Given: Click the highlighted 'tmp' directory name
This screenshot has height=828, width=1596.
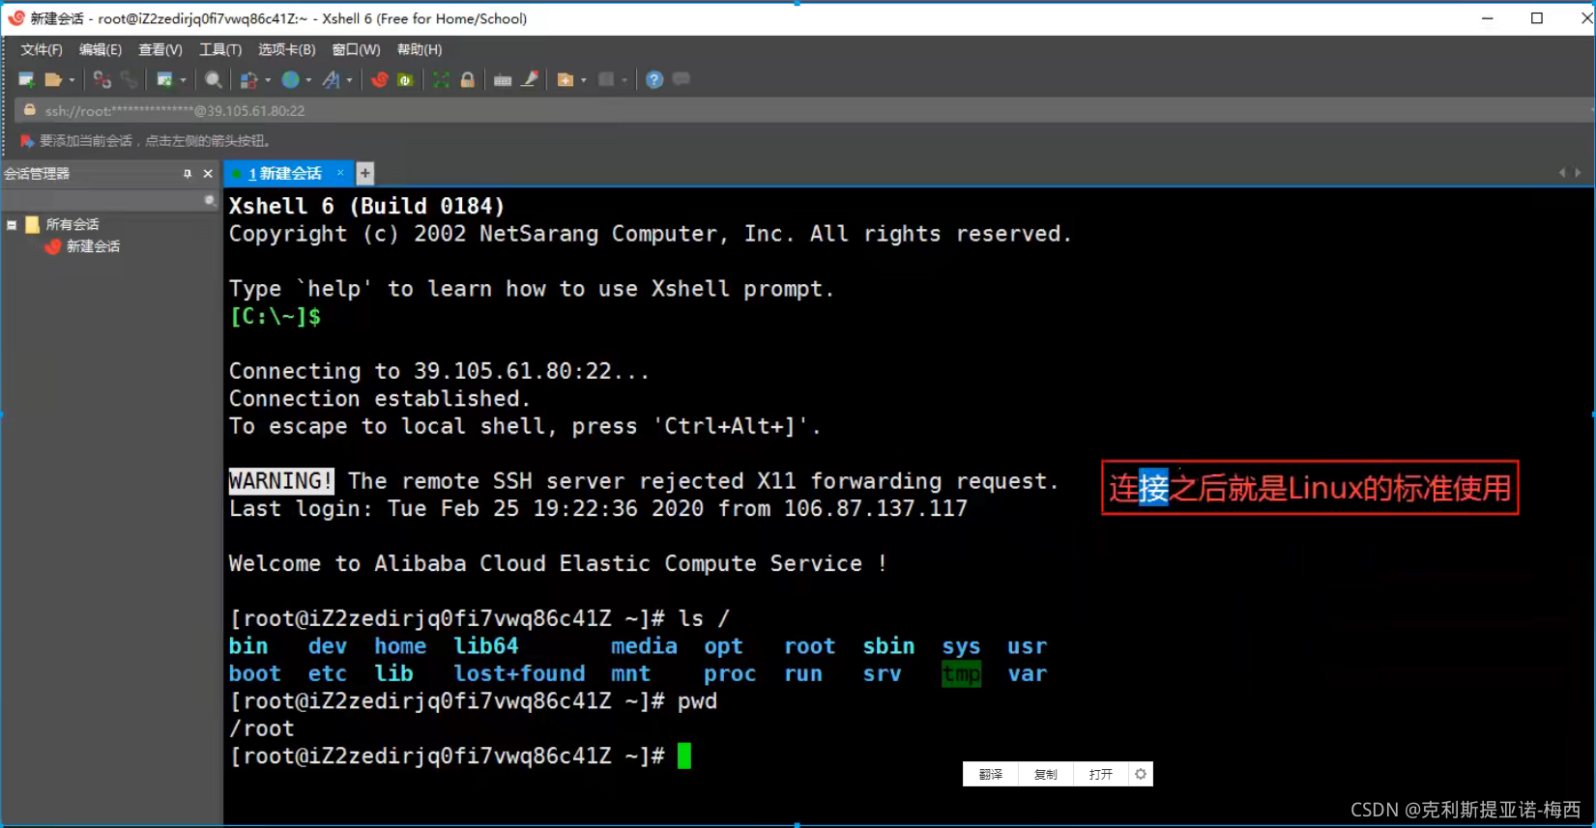Looking at the screenshot, I should point(962,673).
